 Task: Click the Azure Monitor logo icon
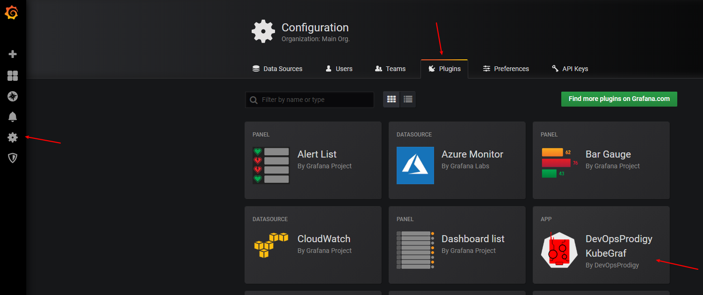415,165
